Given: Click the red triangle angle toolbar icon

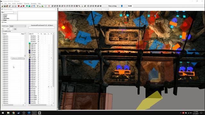Looking at the screenshot, I should [x=21, y=6].
